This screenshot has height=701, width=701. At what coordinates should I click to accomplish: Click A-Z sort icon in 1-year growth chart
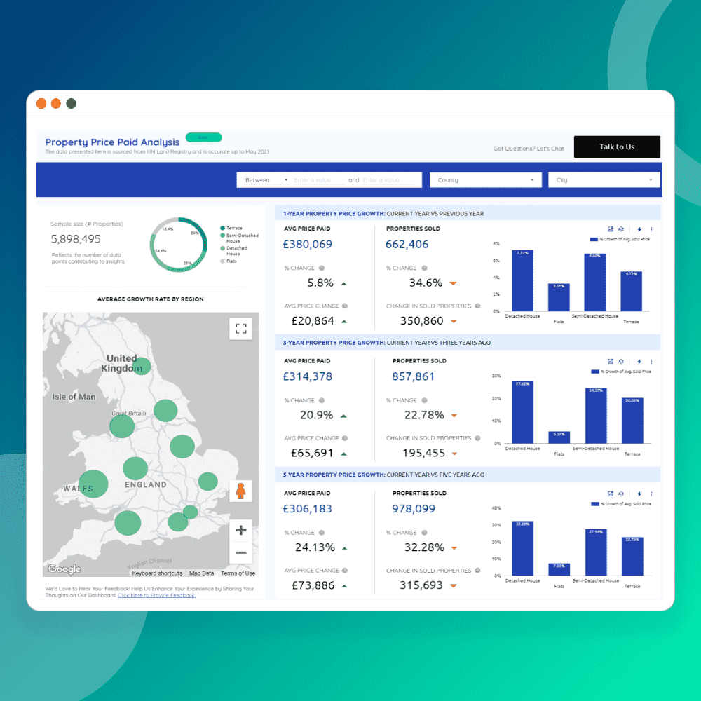point(621,229)
